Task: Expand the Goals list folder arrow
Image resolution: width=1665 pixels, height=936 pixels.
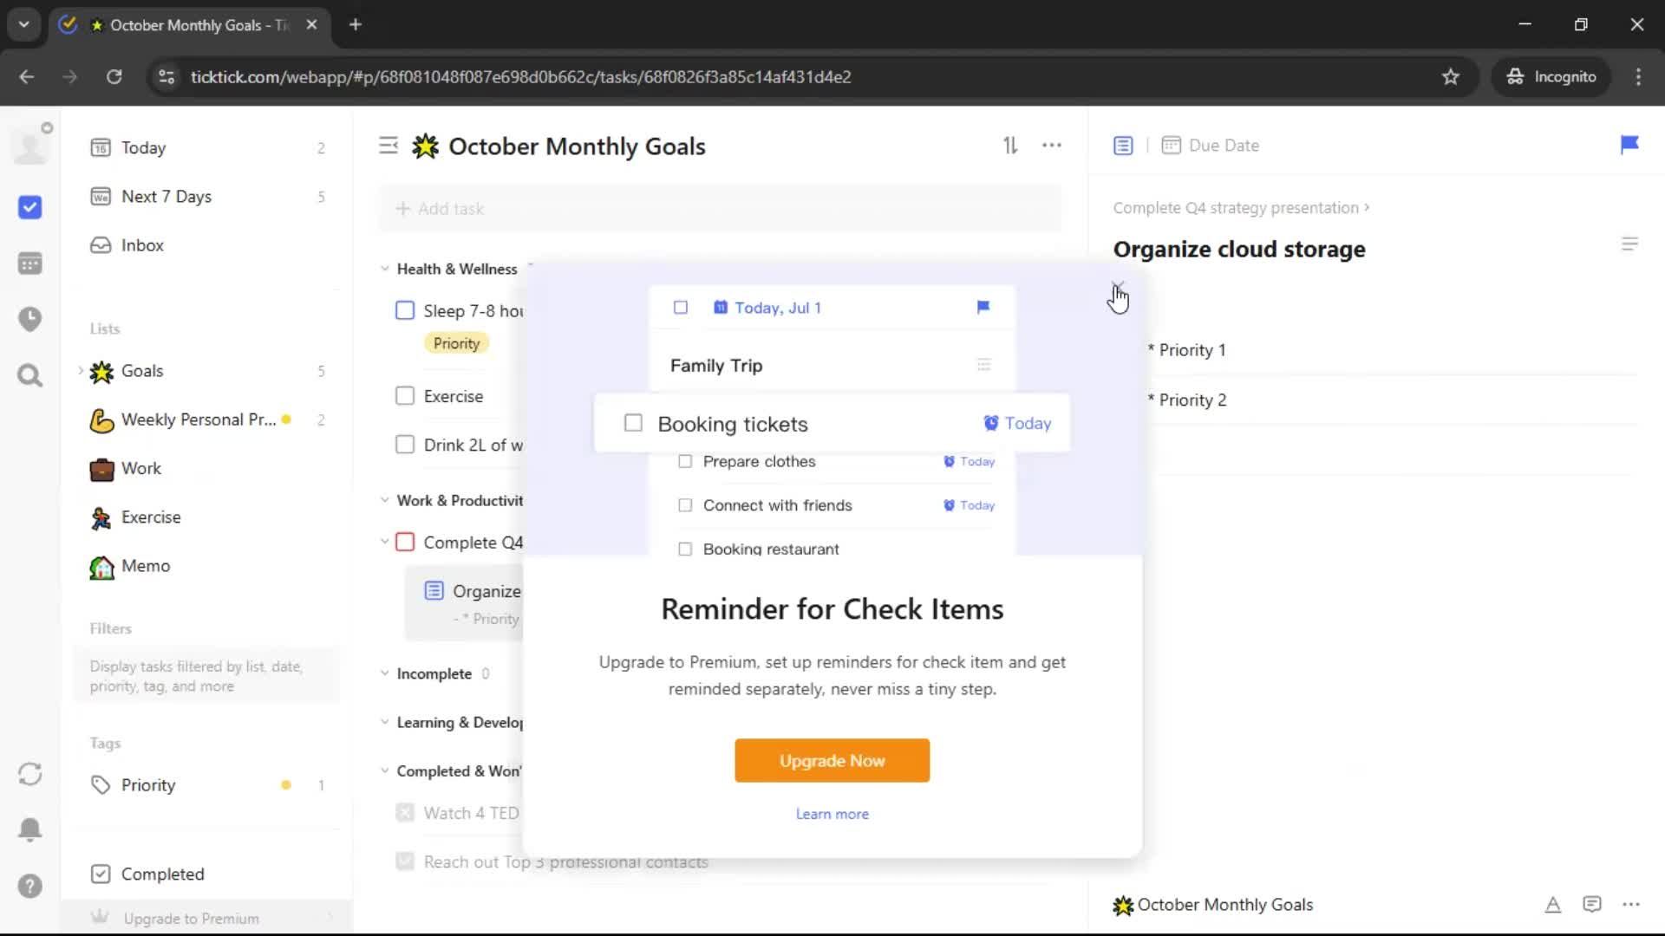Action: [81, 371]
